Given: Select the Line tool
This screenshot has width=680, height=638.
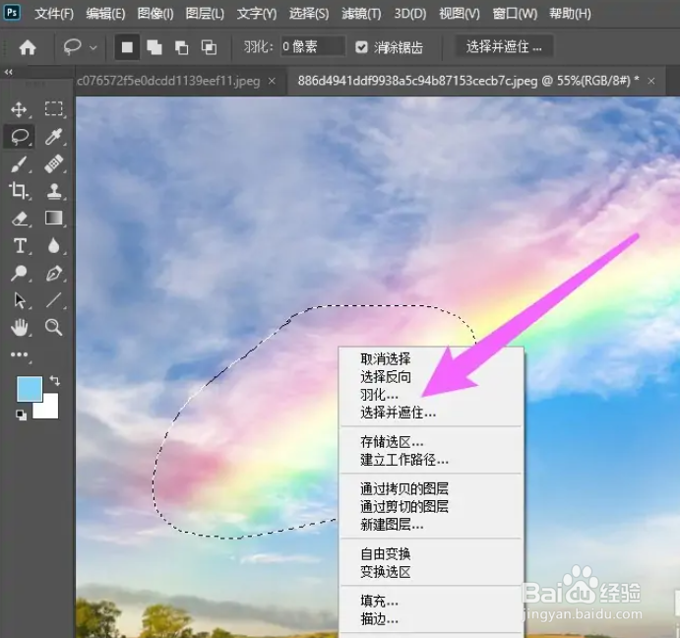Looking at the screenshot, I should 54,300.
